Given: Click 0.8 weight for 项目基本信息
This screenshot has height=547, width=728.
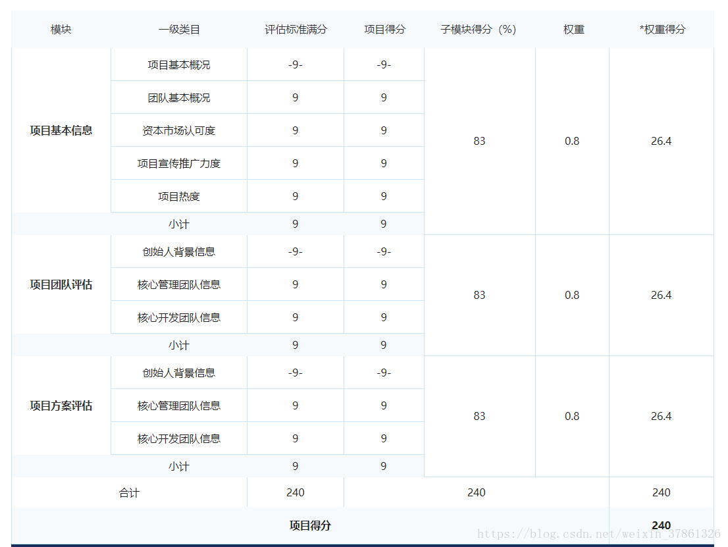Looking at the screenshot, I should pyautogui.click(x=572, y=141).
